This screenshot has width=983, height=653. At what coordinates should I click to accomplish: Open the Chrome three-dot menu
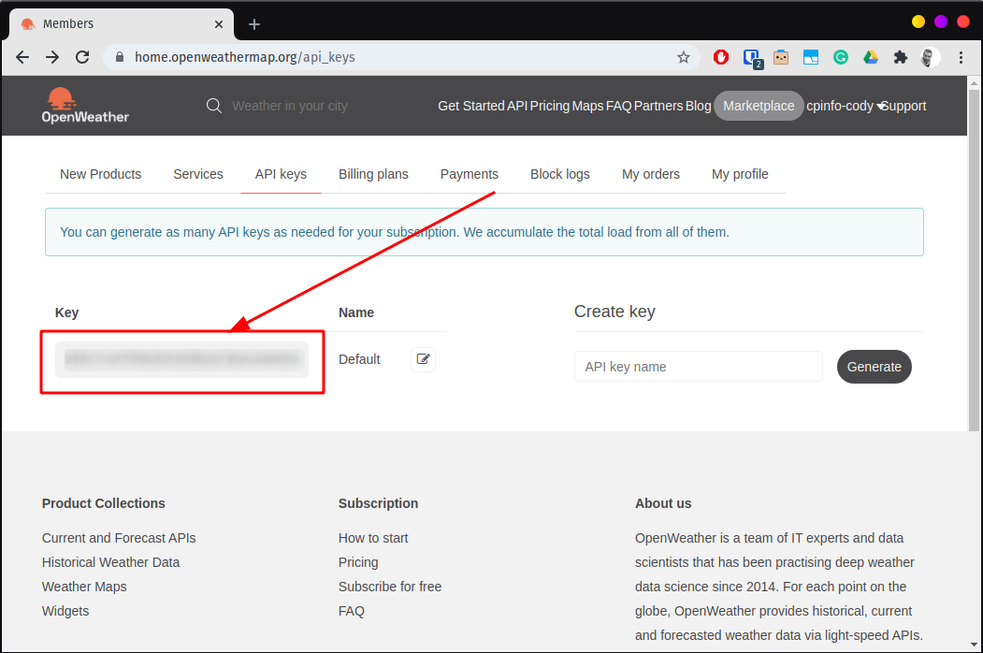961,57
